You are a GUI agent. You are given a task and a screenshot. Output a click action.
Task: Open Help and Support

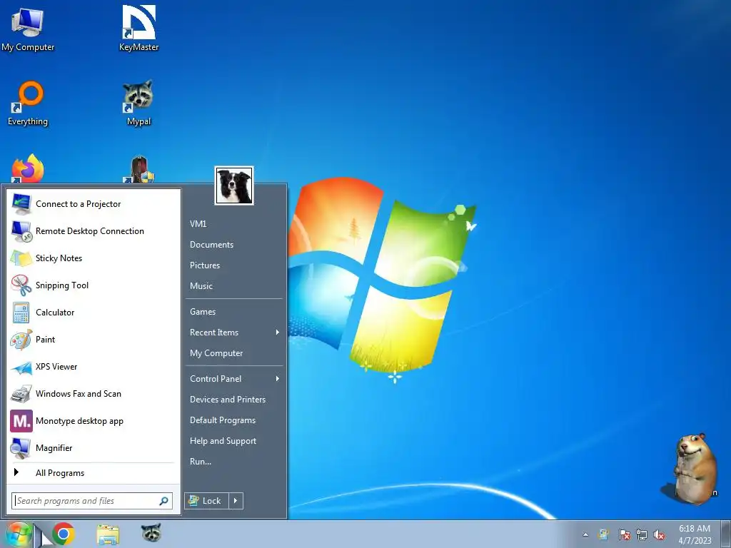click(223, 441)
